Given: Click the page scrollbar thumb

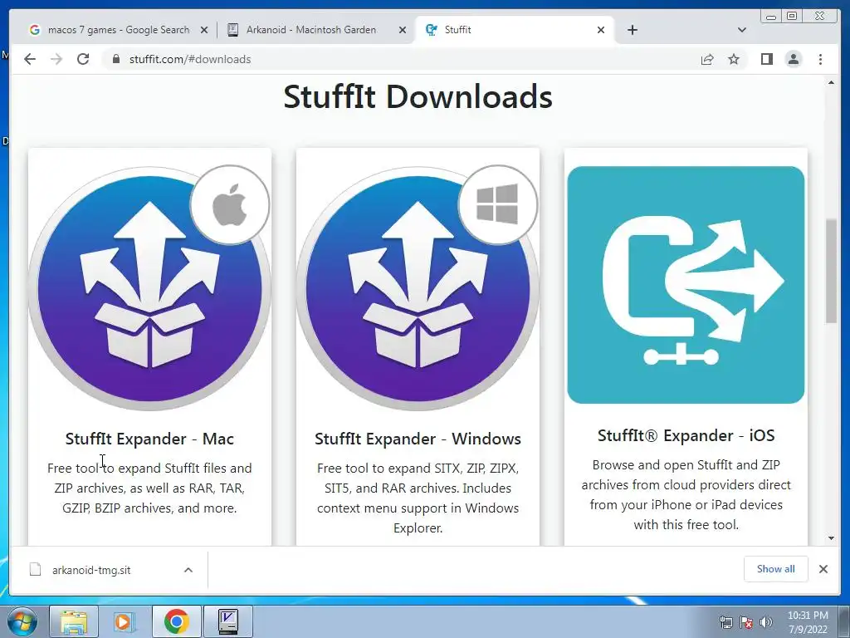Looking at the screenshot, I should pos(831,270).
